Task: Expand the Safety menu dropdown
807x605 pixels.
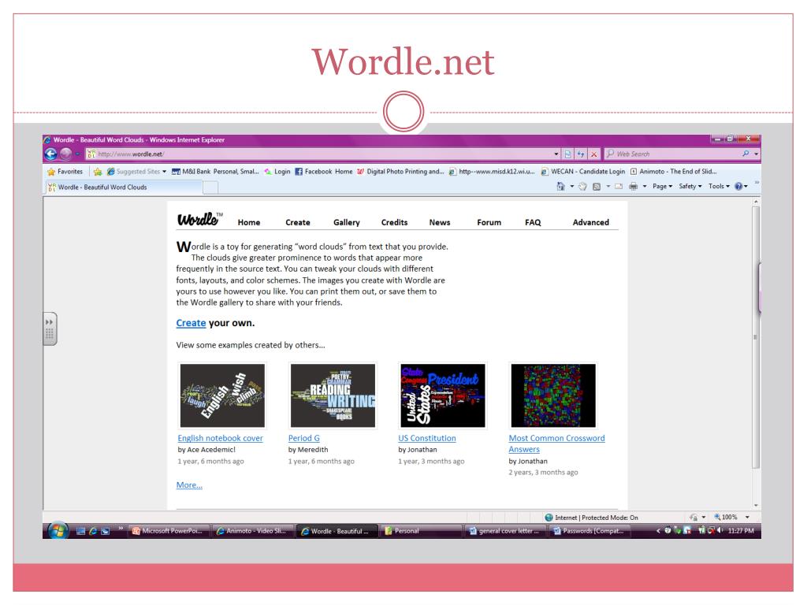Action: [690, 186]
